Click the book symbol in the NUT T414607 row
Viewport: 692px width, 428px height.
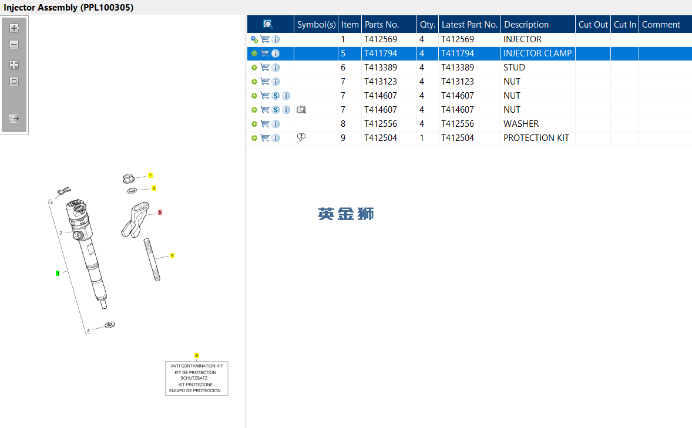tap(301, 109)
